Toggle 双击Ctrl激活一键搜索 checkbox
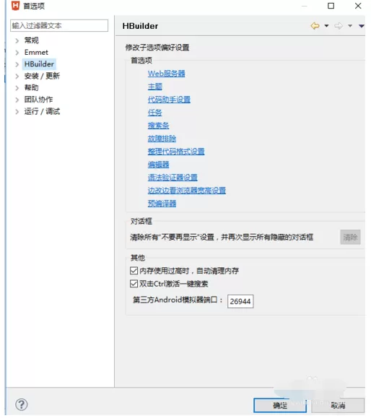Screen dimensions: 371x418 tap(134, 284)
